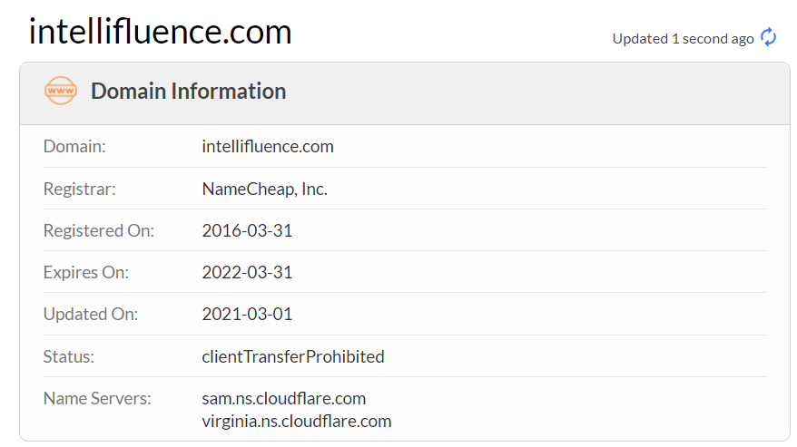Click the updated date 2021-03-01
Image resolution: width=797 pixels, height=447 pixels.
pos(247,315)
